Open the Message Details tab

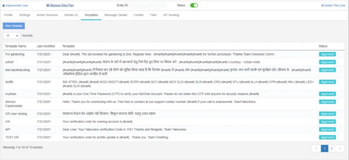point(116,15)
